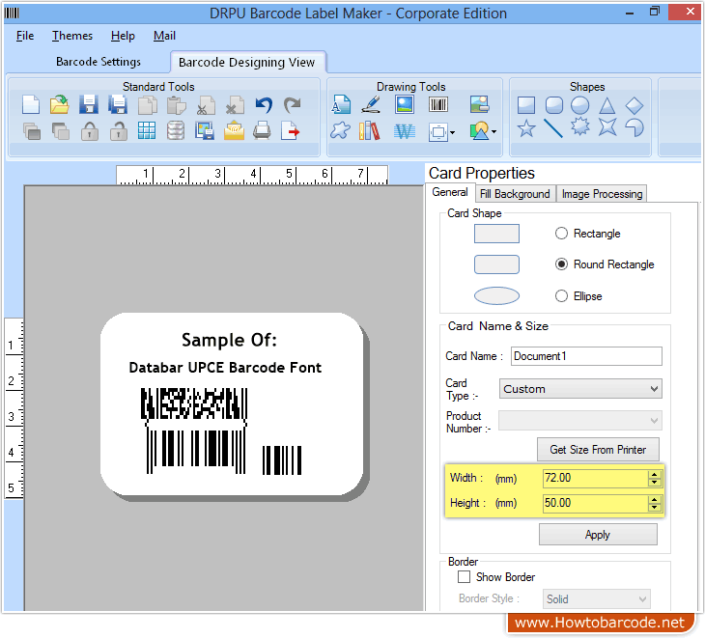
Task: Click the Apply button
Action: pos(598,535)
